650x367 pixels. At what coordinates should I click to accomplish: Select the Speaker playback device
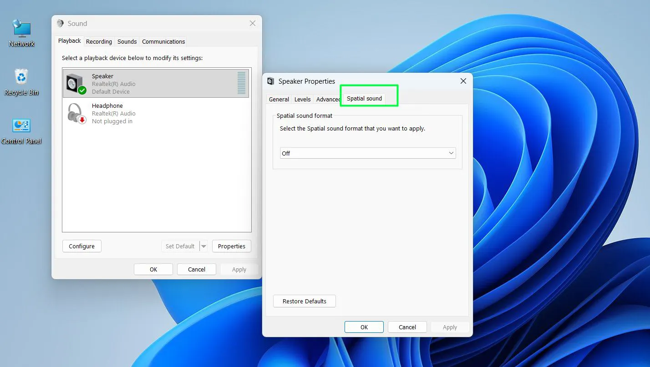(x=156, y=84)
